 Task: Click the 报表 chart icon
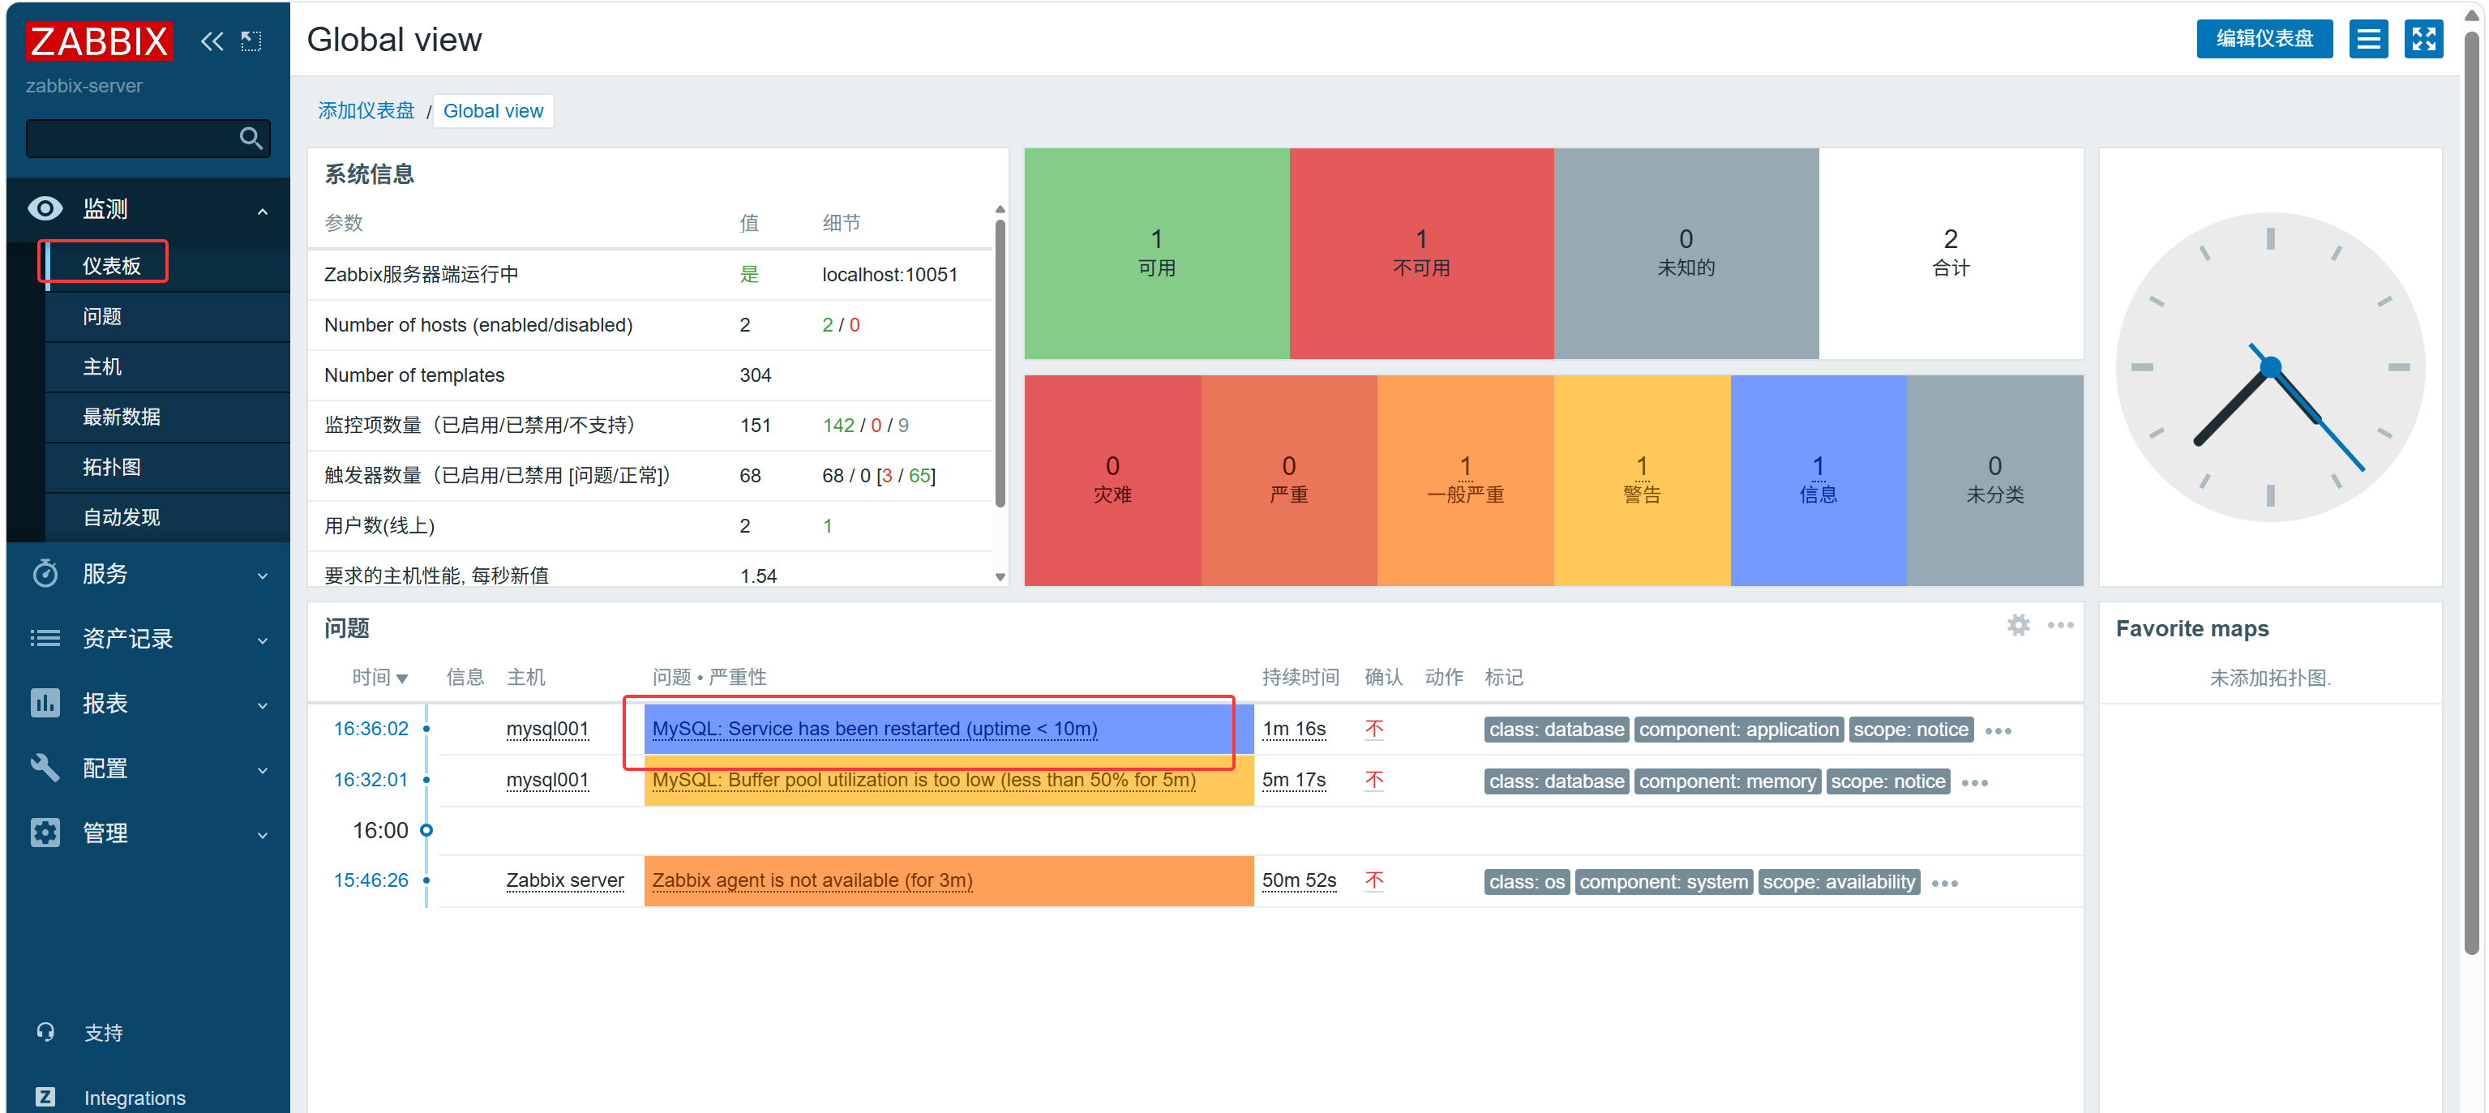[x=45, y=702]
